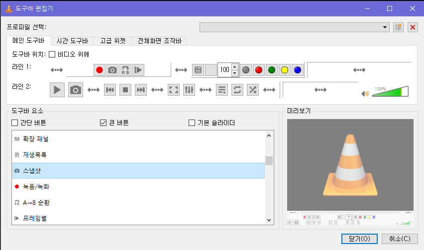Select the red teletext color button
The height and width of the screenshot is (250, 424).
259,70
